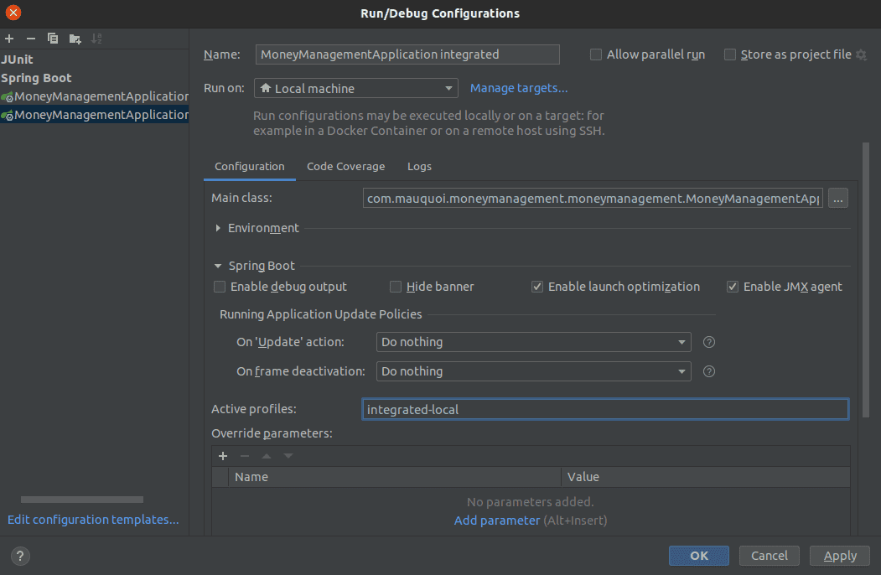Click the settings panel vertical scrollbar
The image size is (881, 575).
pos(866,280)
